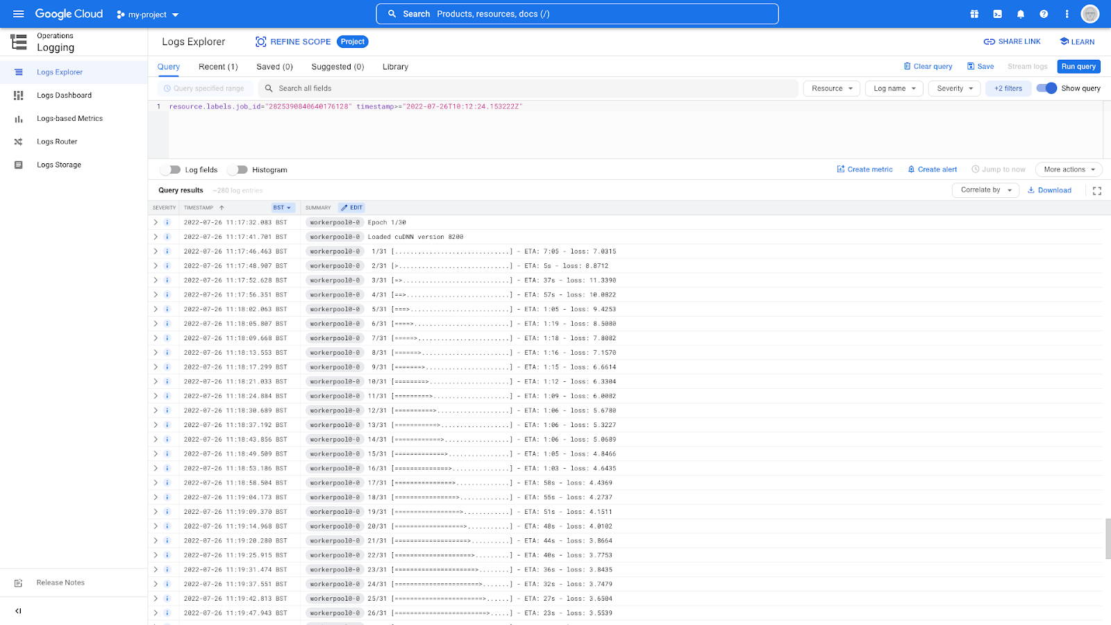Open the Resource filter dropdown
The height and width of the screenshot is (625, 1111).
click(x=832, y=88)
